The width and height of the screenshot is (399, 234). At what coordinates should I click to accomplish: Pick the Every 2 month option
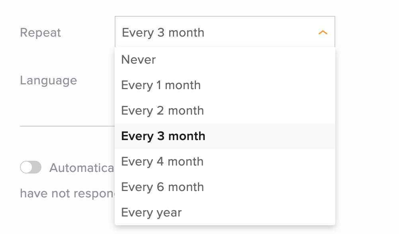tap(162, 111)
